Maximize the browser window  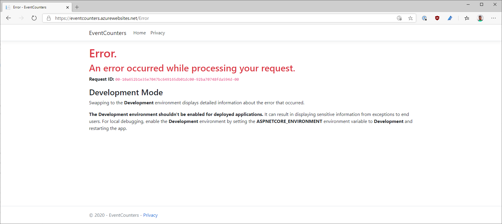point(482,4)
